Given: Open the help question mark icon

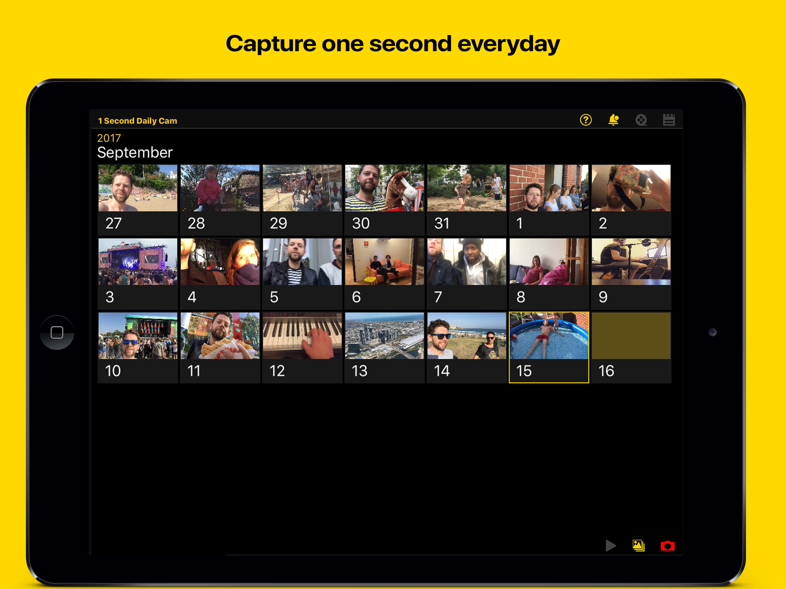Looking at the screenshot, I should click(585, 120).
